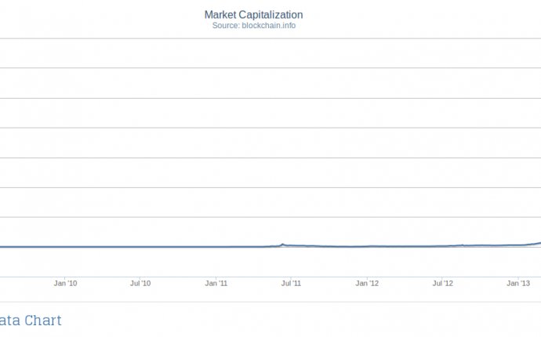Viewport: 541px width, 337px height.
Task: Click the small spike on the line near Jul '11
Action: click(282, 245)
